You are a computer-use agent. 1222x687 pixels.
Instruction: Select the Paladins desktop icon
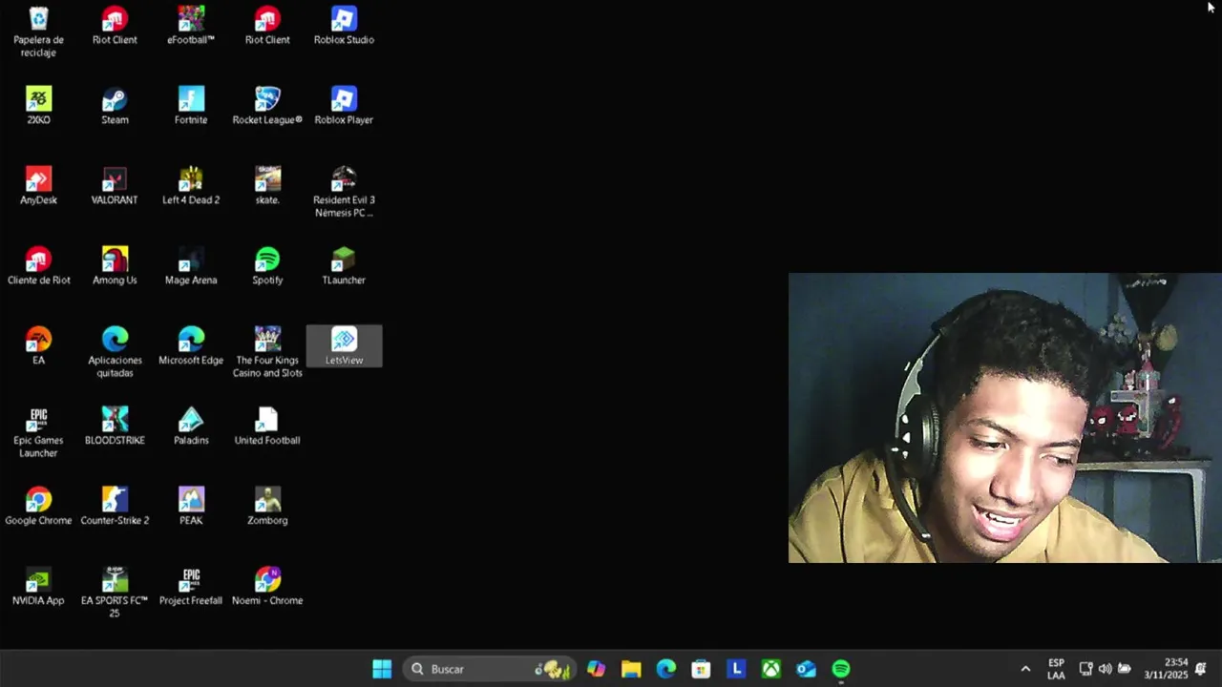(x=191, y=427)
